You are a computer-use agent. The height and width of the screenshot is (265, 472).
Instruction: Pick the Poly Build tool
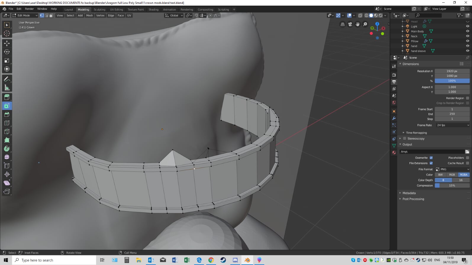click(7, 140)
